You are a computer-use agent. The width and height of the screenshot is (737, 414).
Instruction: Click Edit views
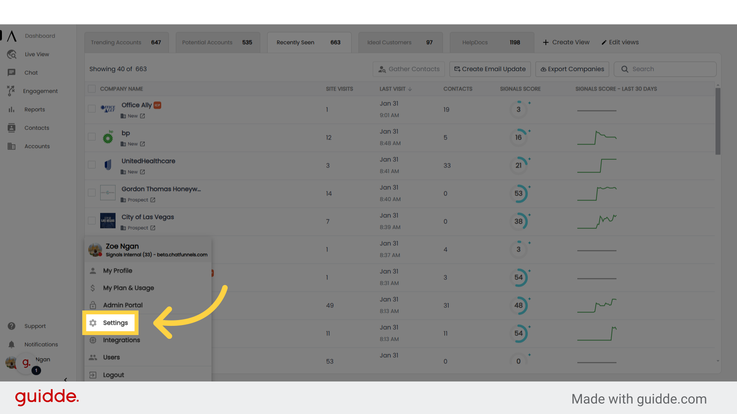(x=620, y=42)
